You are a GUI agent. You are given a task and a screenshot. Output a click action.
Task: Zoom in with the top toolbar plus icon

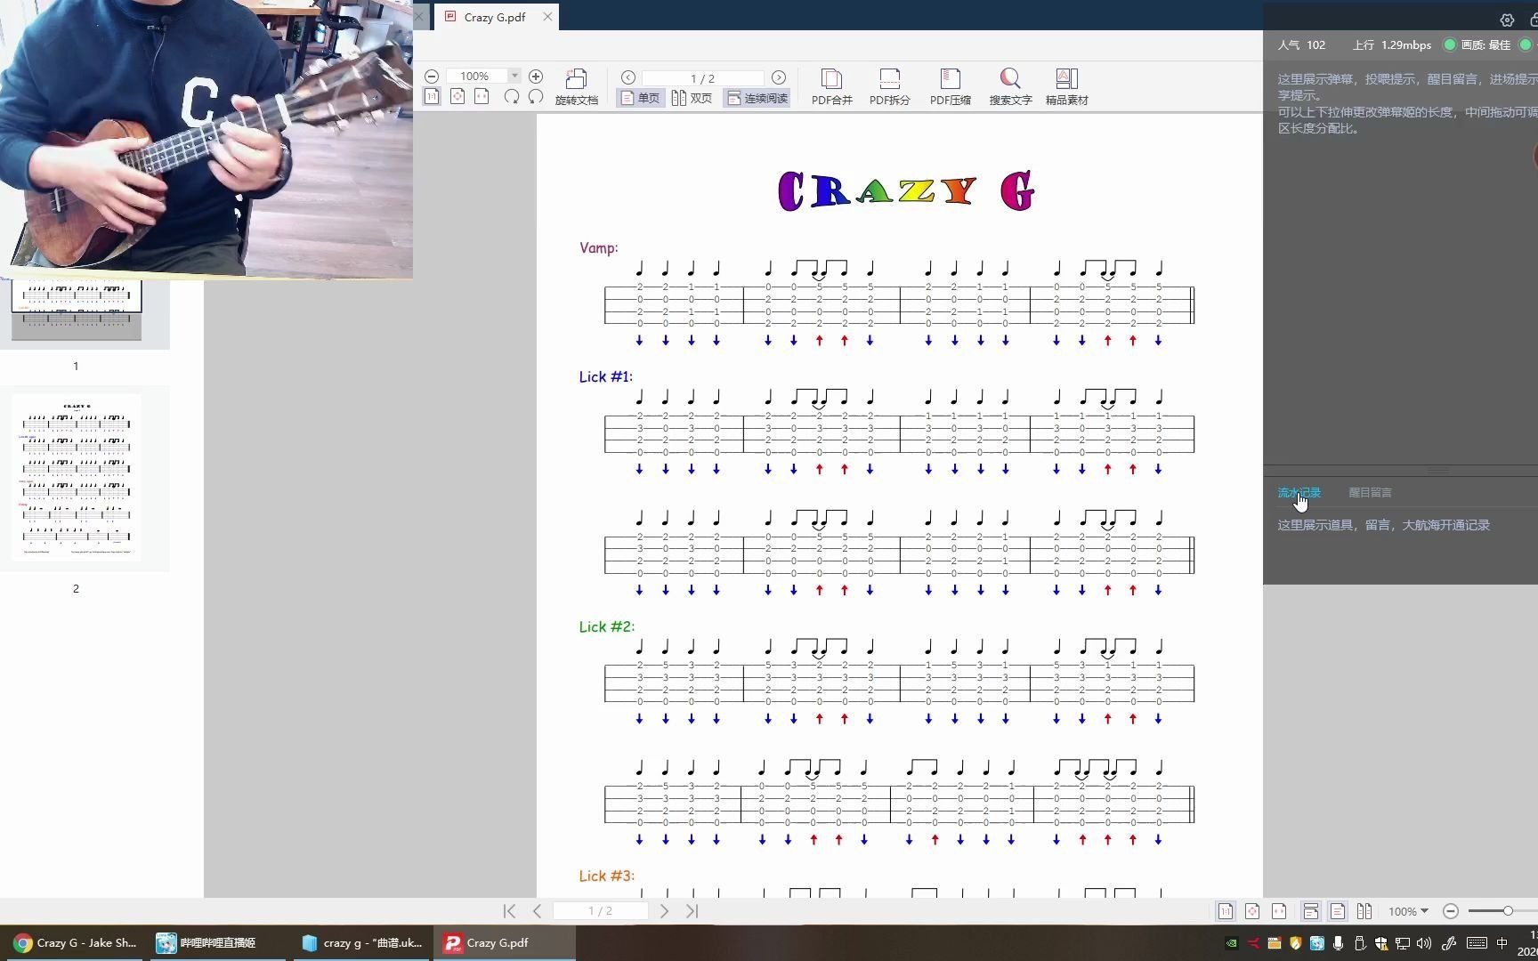click(x=536, y=77)
